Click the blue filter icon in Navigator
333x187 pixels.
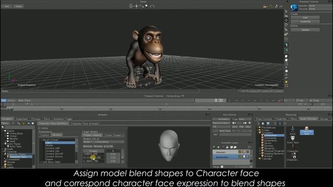29,123
